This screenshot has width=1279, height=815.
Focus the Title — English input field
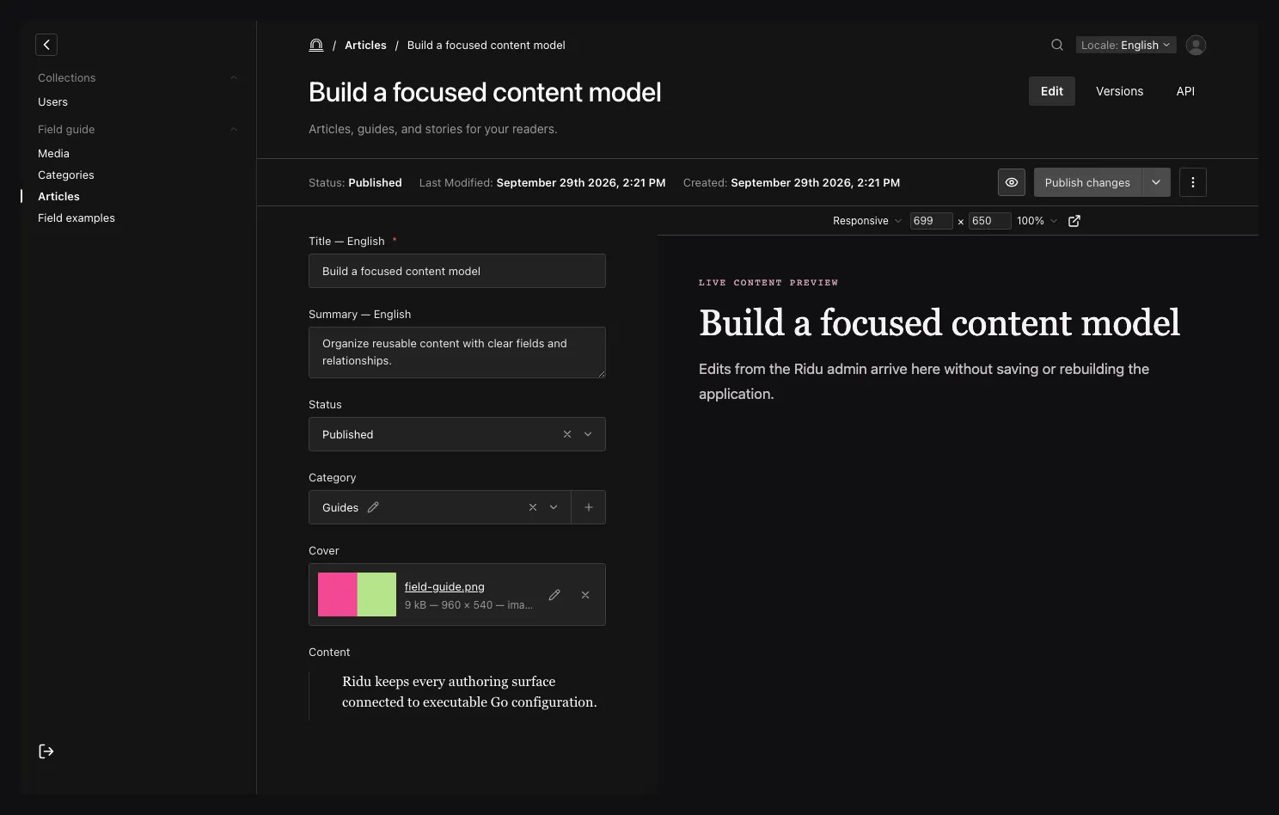(457, 271)
